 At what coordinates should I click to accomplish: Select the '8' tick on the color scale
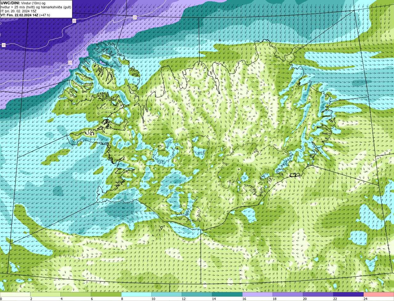click(x=122, y=299)
